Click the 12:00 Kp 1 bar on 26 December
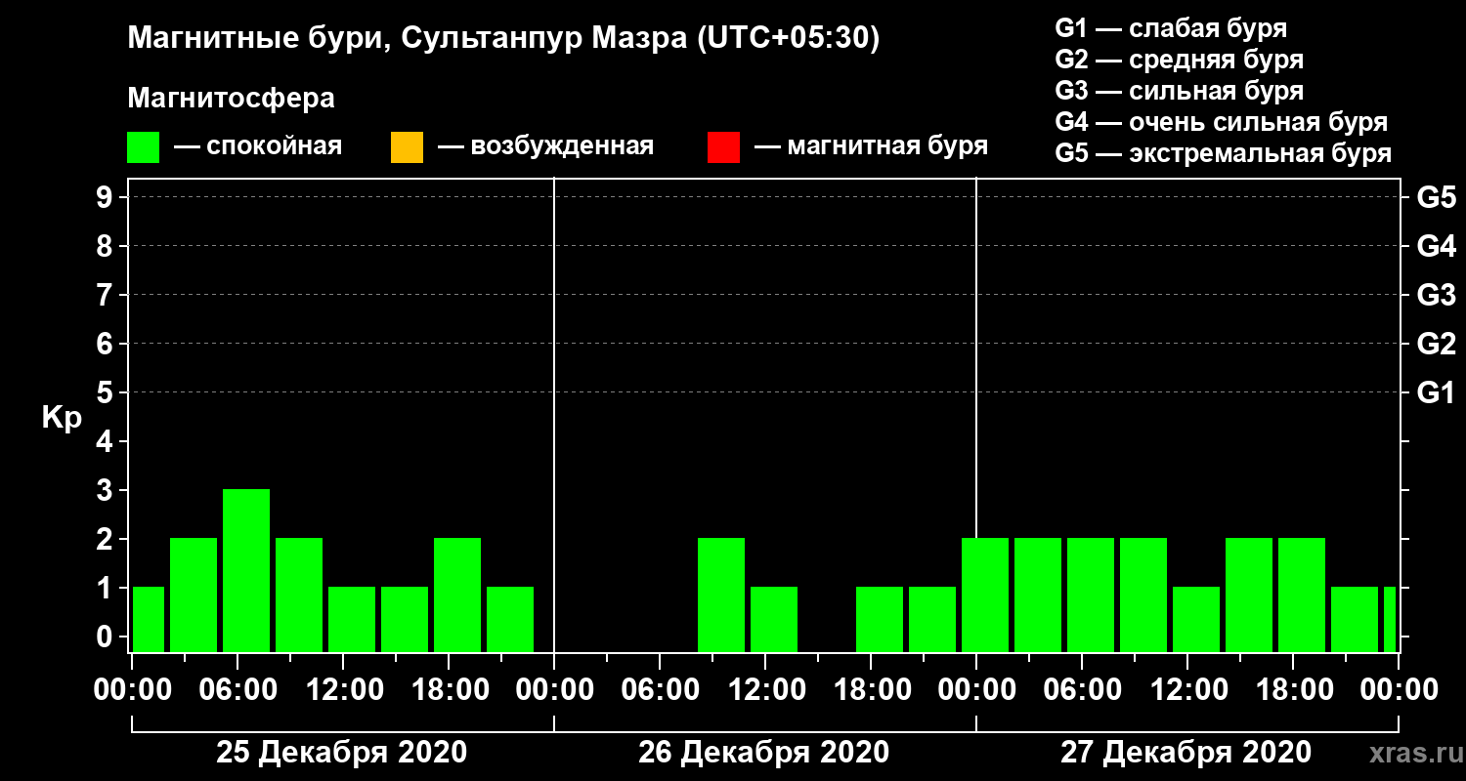The width and height of the screenshot is (1466, 781). (774, 619)
